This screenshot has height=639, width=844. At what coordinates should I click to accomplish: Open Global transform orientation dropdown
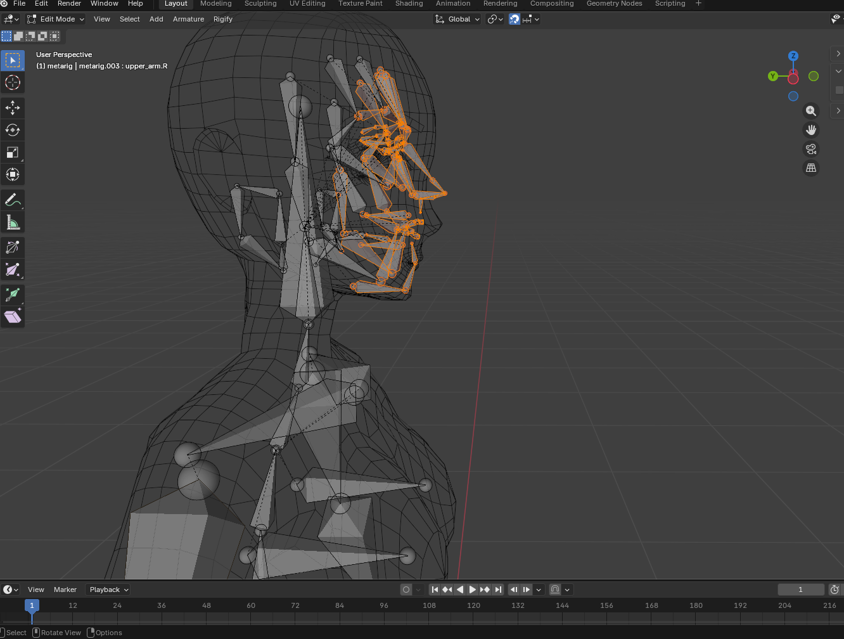tap(457, 19)
